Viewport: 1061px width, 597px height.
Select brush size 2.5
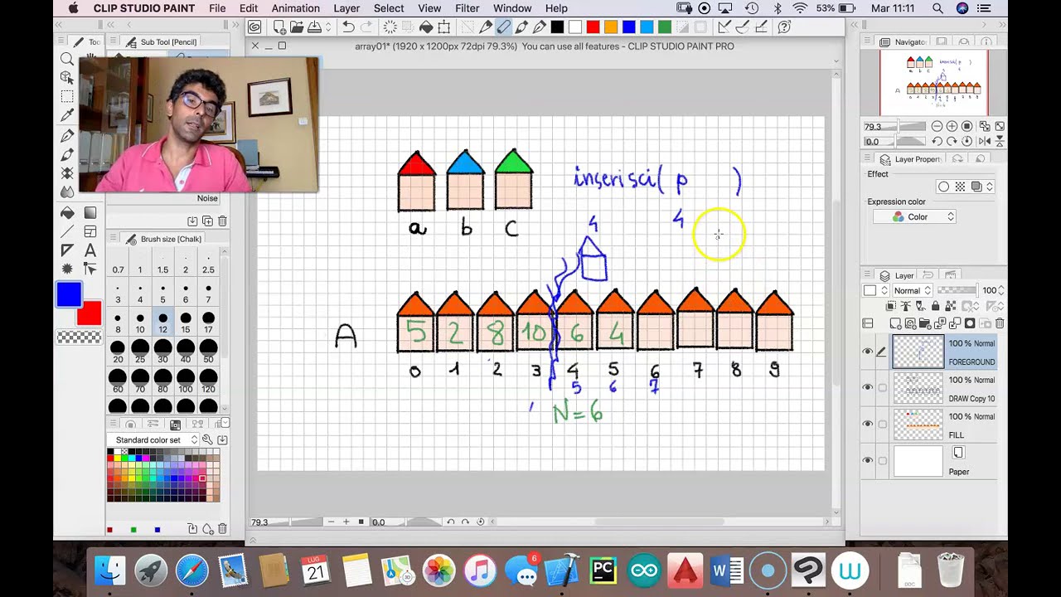[208, 263]
